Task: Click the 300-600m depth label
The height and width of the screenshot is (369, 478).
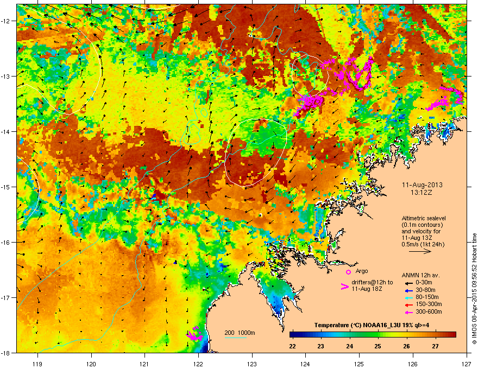Action: point(429,311)
